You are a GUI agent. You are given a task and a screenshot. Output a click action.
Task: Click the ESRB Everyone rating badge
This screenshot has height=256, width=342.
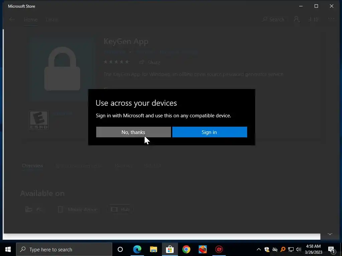(39, 120)
